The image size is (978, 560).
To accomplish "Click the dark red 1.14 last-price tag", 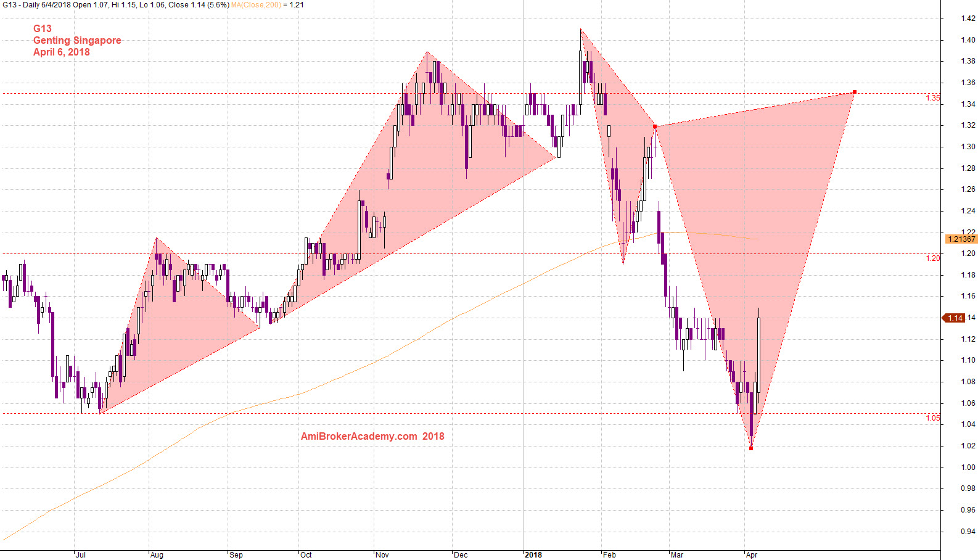I will 954,318.
